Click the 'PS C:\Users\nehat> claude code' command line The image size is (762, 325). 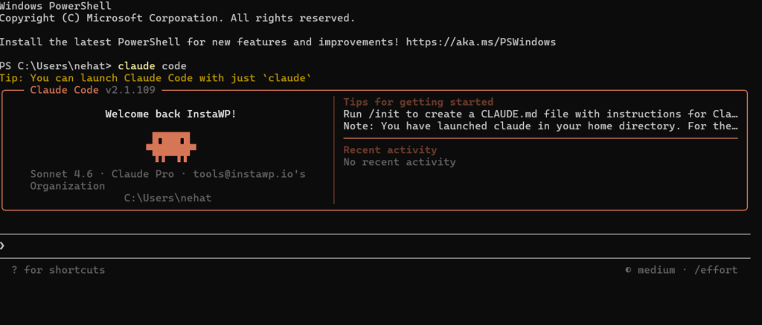pyautogui.click(x=93, y=65)
